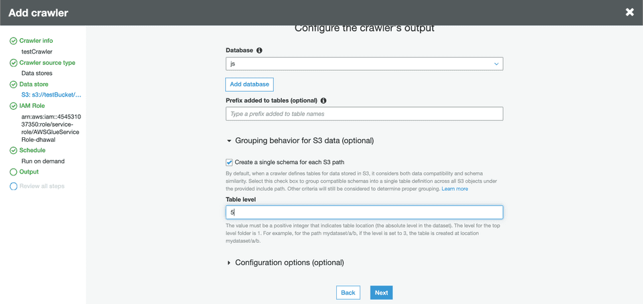This screenshot has height=304, width=643.
Task: Uncheck Create a single schema for each S3 path
Action: tap(230, 162)
